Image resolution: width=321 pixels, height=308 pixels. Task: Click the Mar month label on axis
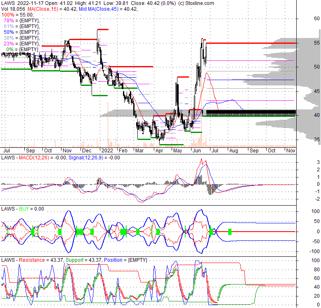[139, 151]
